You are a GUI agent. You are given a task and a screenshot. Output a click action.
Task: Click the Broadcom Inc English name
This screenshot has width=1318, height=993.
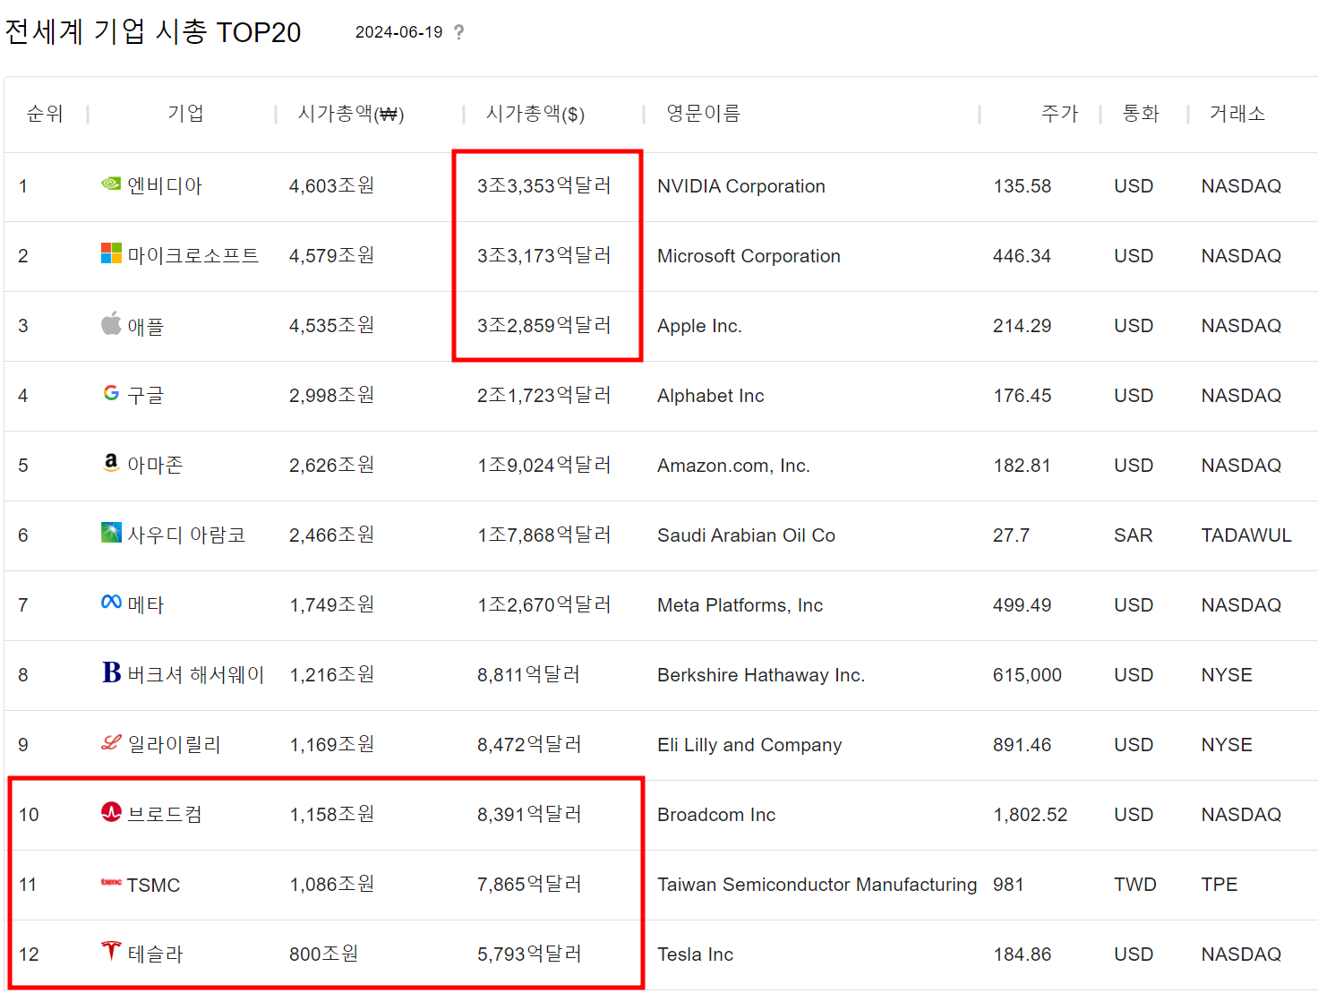tap(716, 815)
